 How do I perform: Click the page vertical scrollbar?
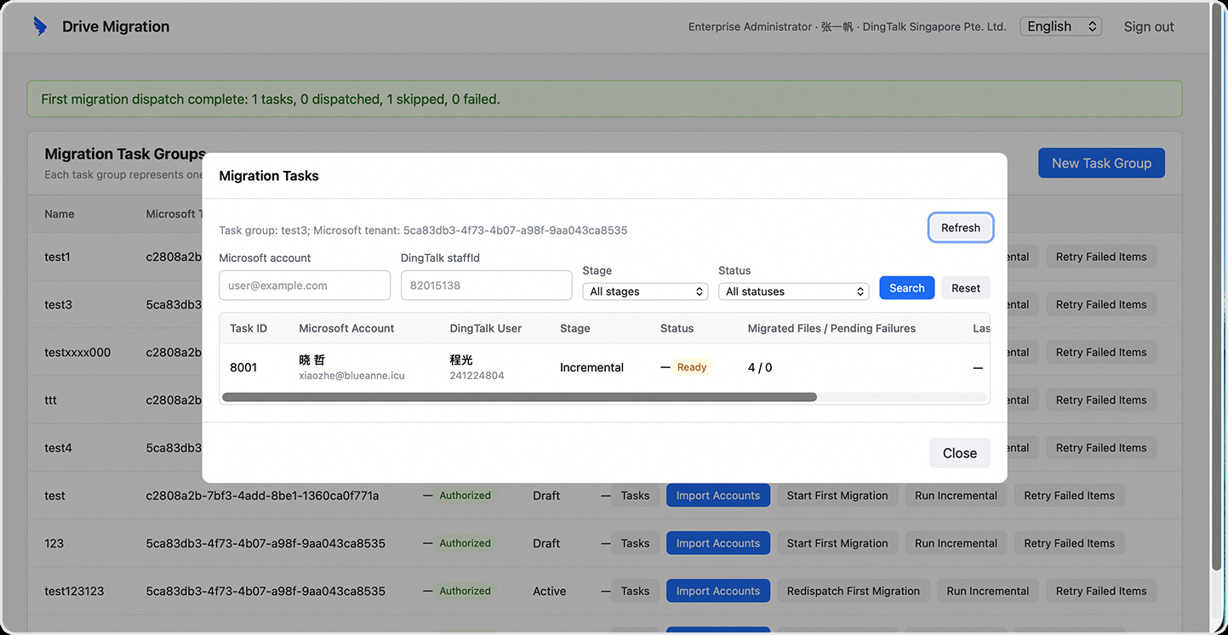tap(1216, 289)
